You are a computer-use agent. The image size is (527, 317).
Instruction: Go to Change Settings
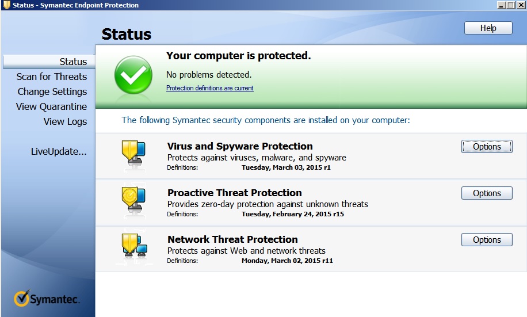[52, 91]
